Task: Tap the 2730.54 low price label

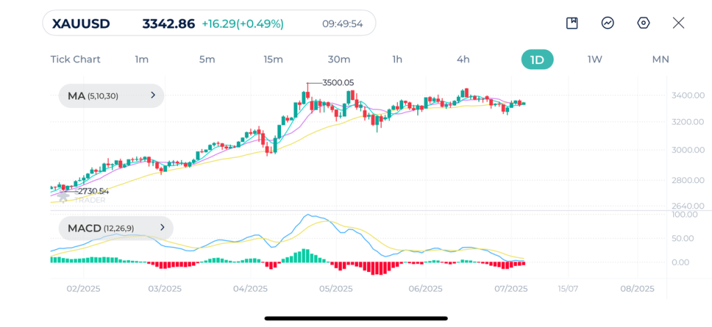Action: tap(92, 191)
